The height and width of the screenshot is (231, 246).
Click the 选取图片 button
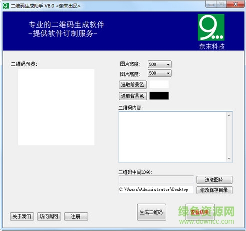tap(214, 180)
